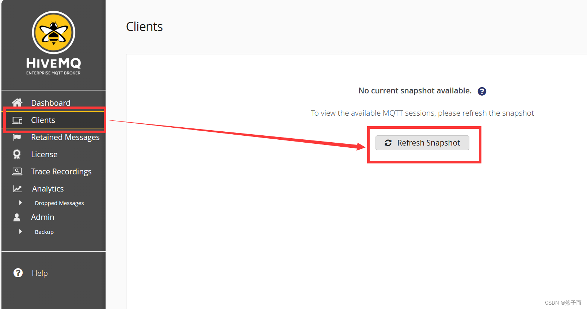Image resolution: width=587 pixels, height=309 pixels.
Task: Open the License menu entry
Action: (x=44, y=154)
